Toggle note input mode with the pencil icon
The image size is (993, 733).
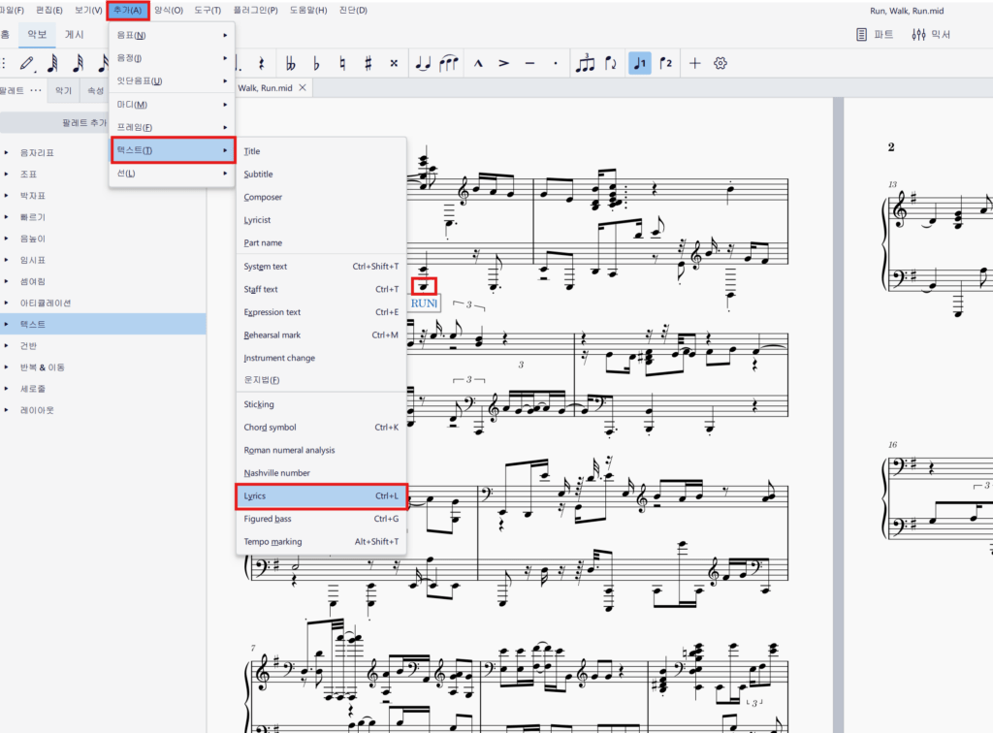[26, 63]
